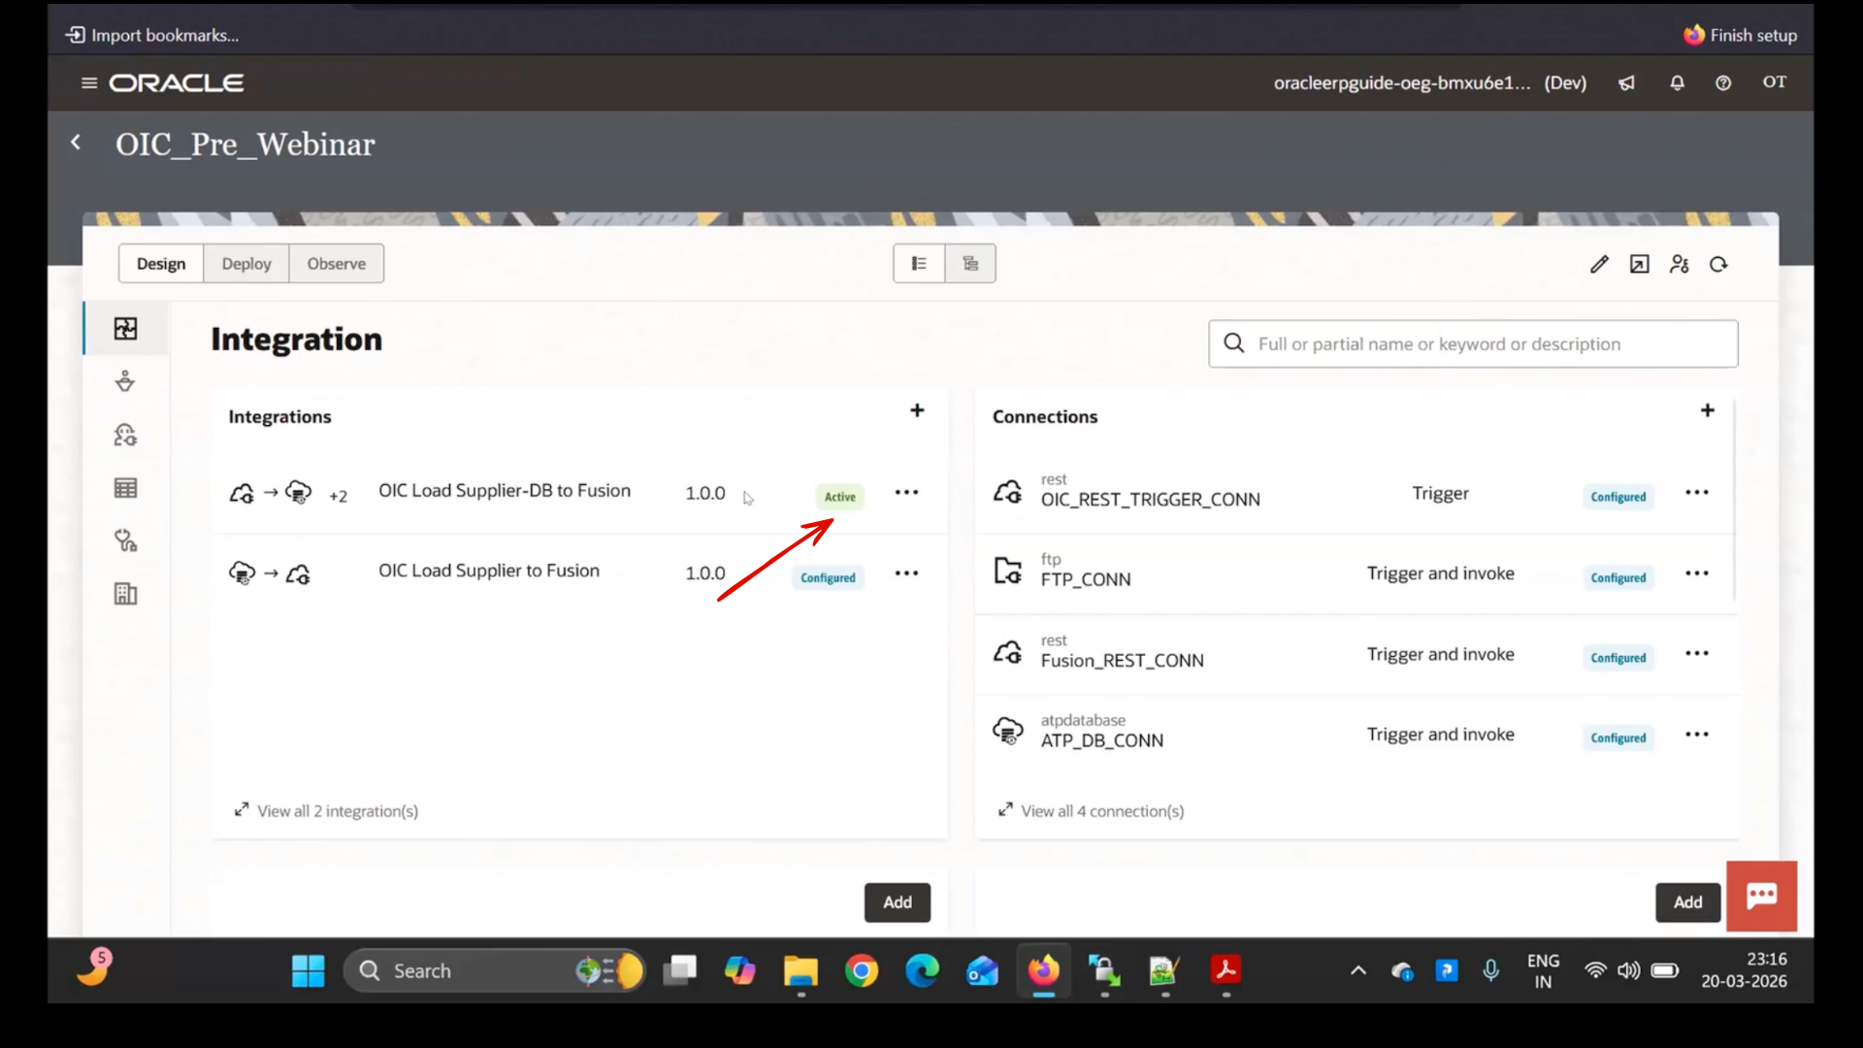Toggle Active status on OIC Load Supplier-DB integration
Screen dimensions: 1863x1048
[838, 495]
